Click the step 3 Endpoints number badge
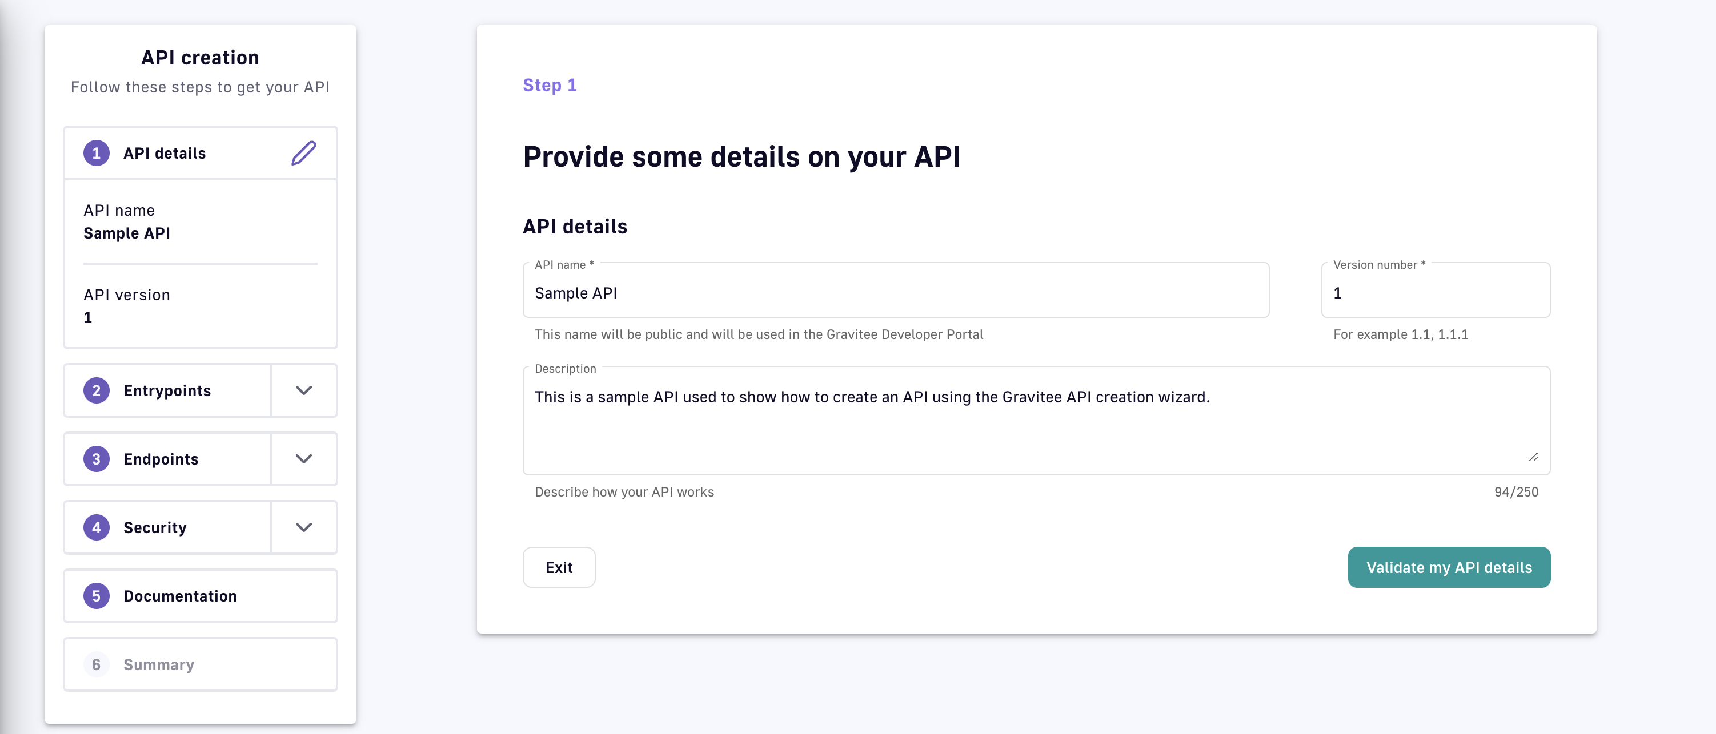1716x734 pixels. 97,459
